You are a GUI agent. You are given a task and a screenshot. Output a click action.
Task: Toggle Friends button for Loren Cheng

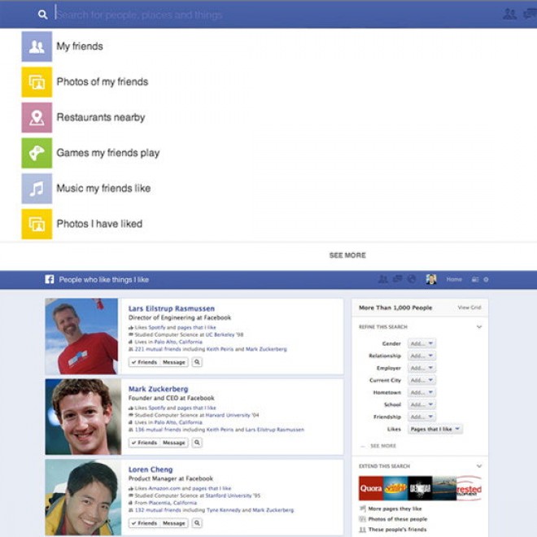click(144, 523)
